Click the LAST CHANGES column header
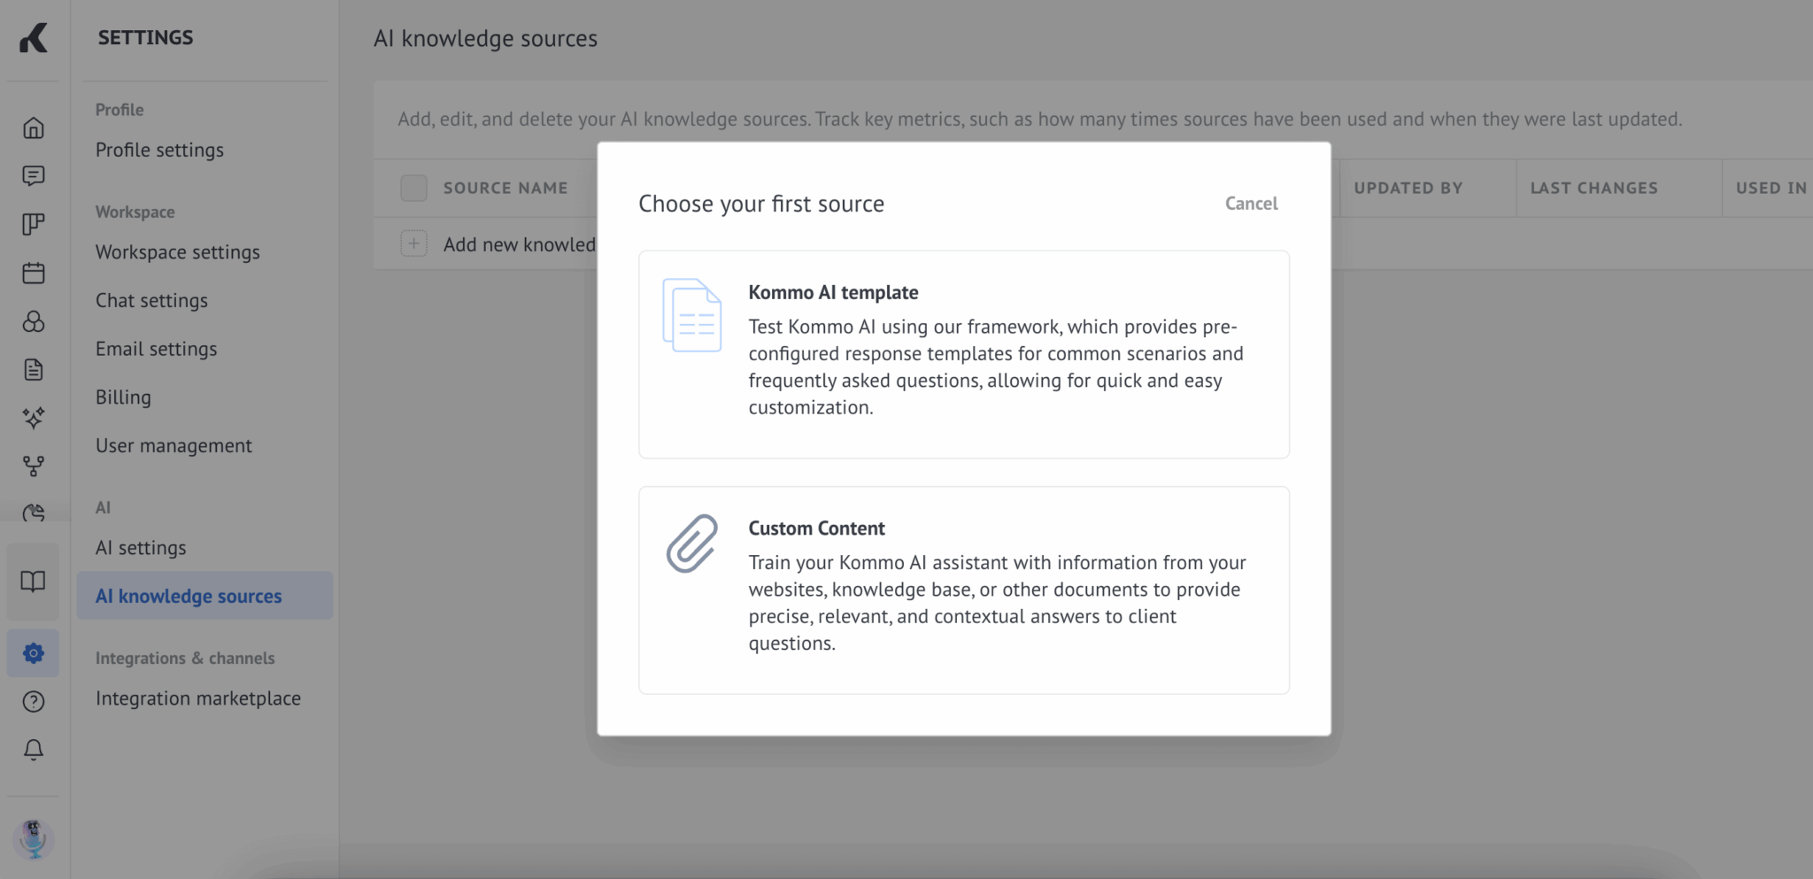 pos(1593,188)
